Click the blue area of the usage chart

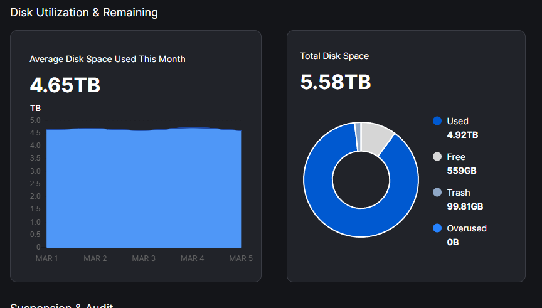tap(144, 188)
